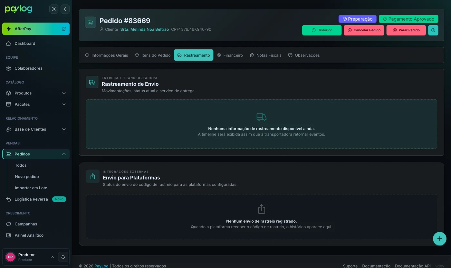This screenshot has width=451, height=268.
Task: Select the Rastreamento tab
Action: pyautogui.click(x=194, y=55)
